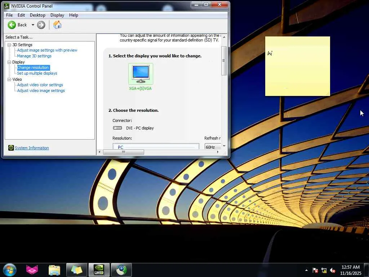This screenshot has width=369, height=277.
Task: Show hidden tray icons arrow
Action: click(306, 270)
